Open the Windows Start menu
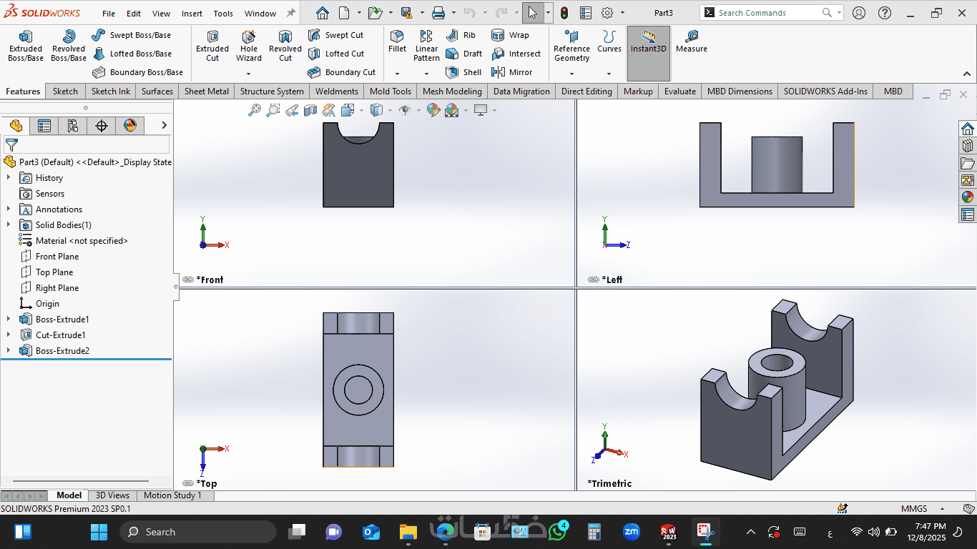This screenshot has height=549, width=977. point(99,532)
